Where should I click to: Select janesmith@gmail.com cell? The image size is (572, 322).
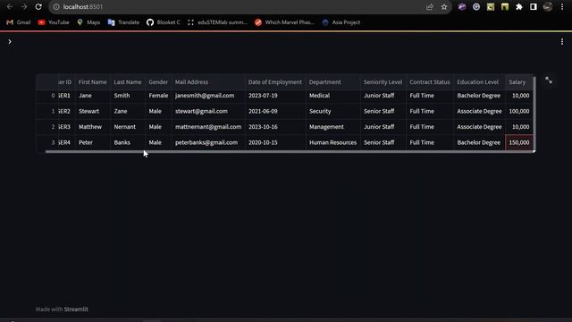coord(208,96)
